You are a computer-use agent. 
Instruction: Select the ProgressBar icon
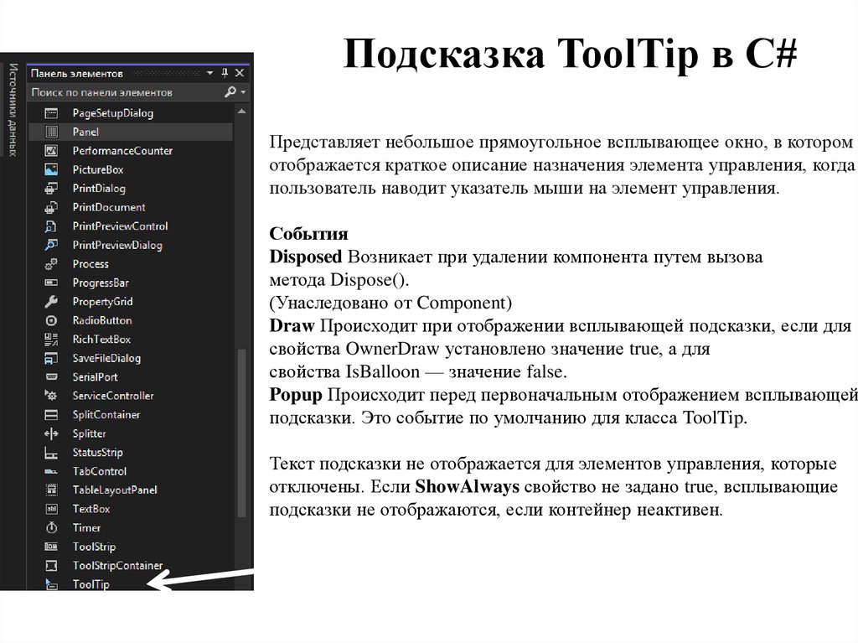point(51,283)
